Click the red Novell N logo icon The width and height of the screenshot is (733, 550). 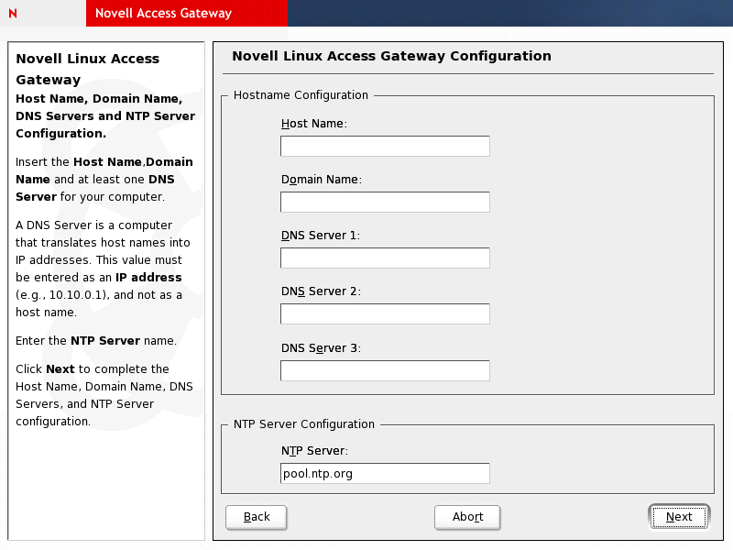(13, 13)
